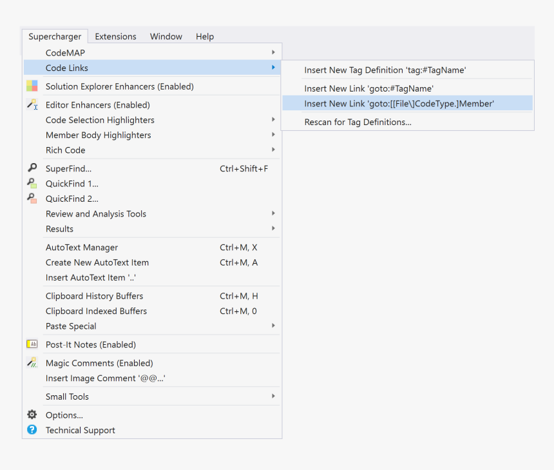Image resolution: width=554 pixels, height=470 pixels.
Task: Open the Help menu
Action: pos(205,36)
